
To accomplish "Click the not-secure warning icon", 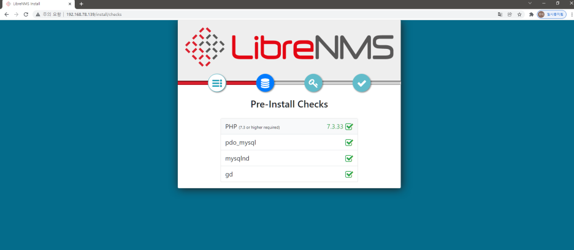I will (x=37, y=14).
